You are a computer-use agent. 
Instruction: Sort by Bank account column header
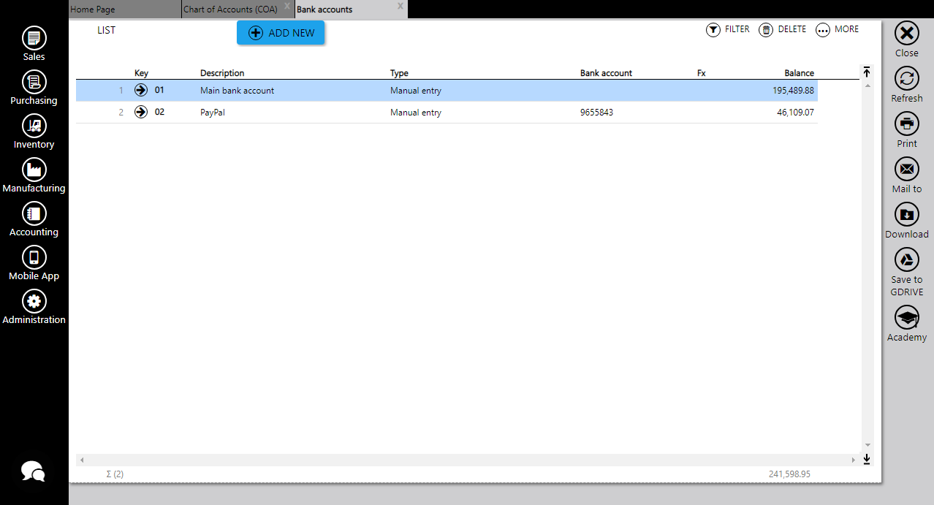[x=606, y=73]
